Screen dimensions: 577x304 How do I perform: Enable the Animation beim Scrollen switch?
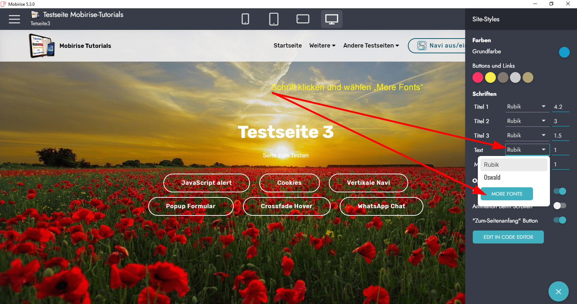tap(560, 206)
